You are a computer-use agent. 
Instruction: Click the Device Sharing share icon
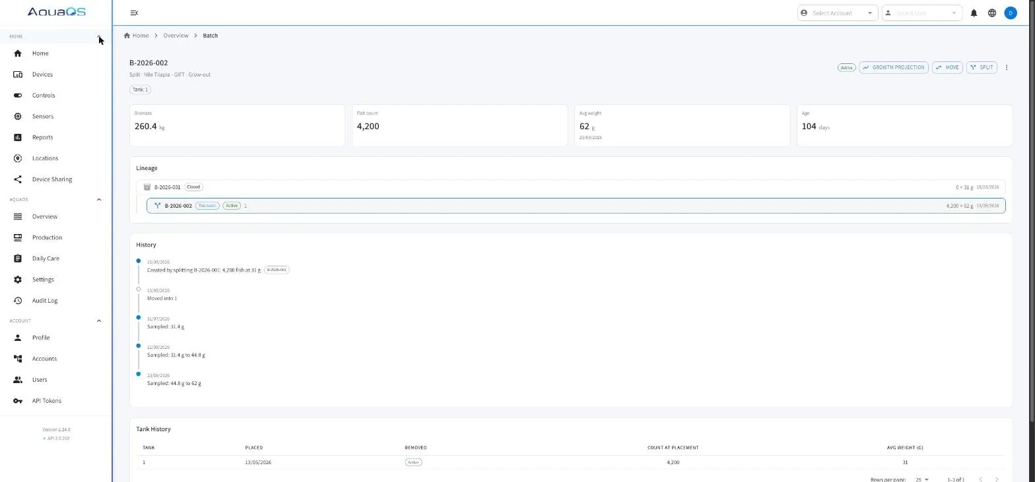coord(18,179)
